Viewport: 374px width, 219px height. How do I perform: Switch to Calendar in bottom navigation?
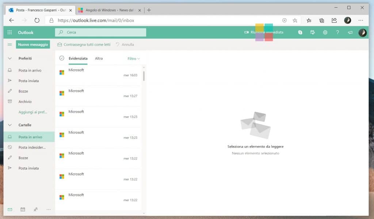[x=23, y=210]
